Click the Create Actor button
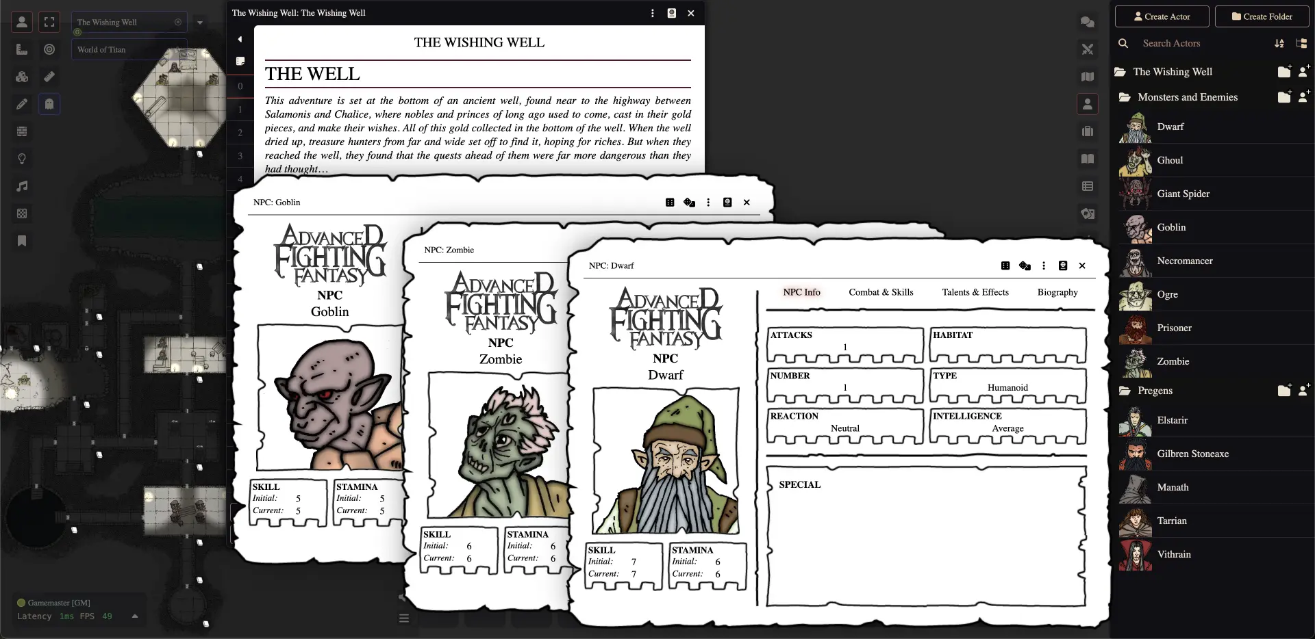The height and width of the screenshot is (639, 1315). (1162, 16)
